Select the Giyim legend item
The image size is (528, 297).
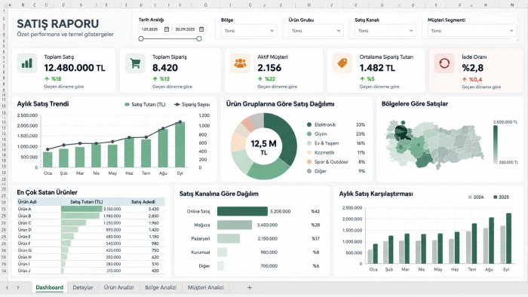click(x=317, y=134)
